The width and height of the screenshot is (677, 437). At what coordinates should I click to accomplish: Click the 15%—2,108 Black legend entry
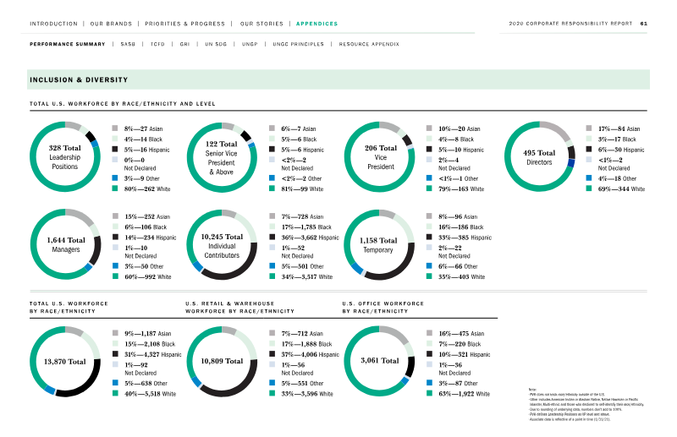pos(150,344)
